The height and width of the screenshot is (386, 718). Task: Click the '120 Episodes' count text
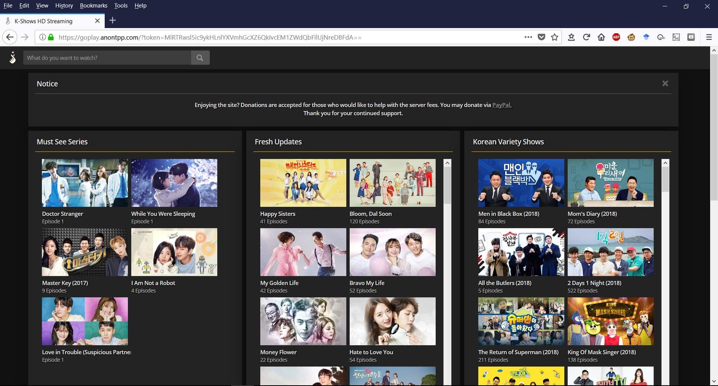[x=364, y=222]
